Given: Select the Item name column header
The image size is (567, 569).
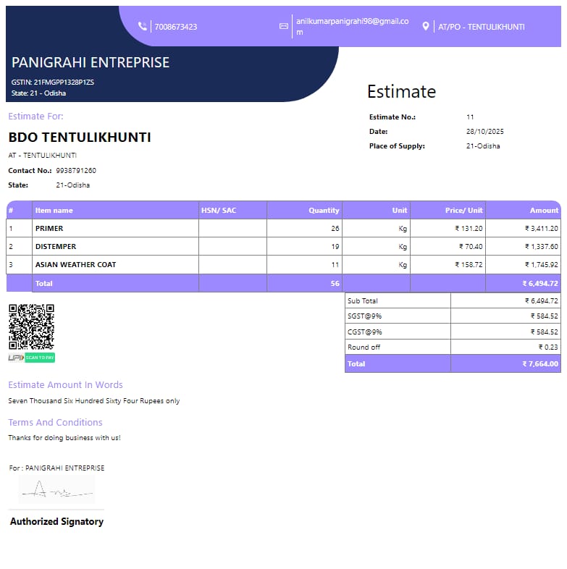Looking at the screenshot, I should [54, 211].
